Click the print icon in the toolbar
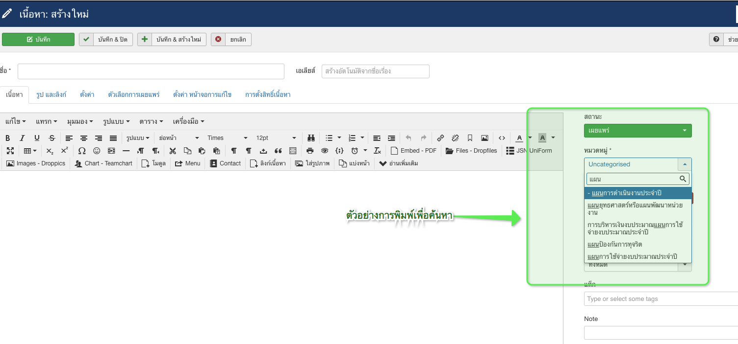The width and height of the screenshot is (738, 344). coord(310,151)
